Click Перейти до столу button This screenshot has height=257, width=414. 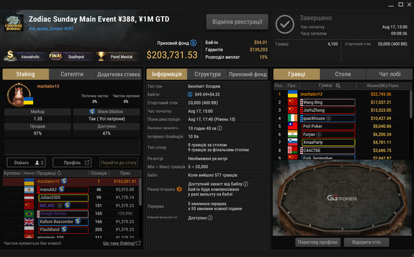[118, 162]
